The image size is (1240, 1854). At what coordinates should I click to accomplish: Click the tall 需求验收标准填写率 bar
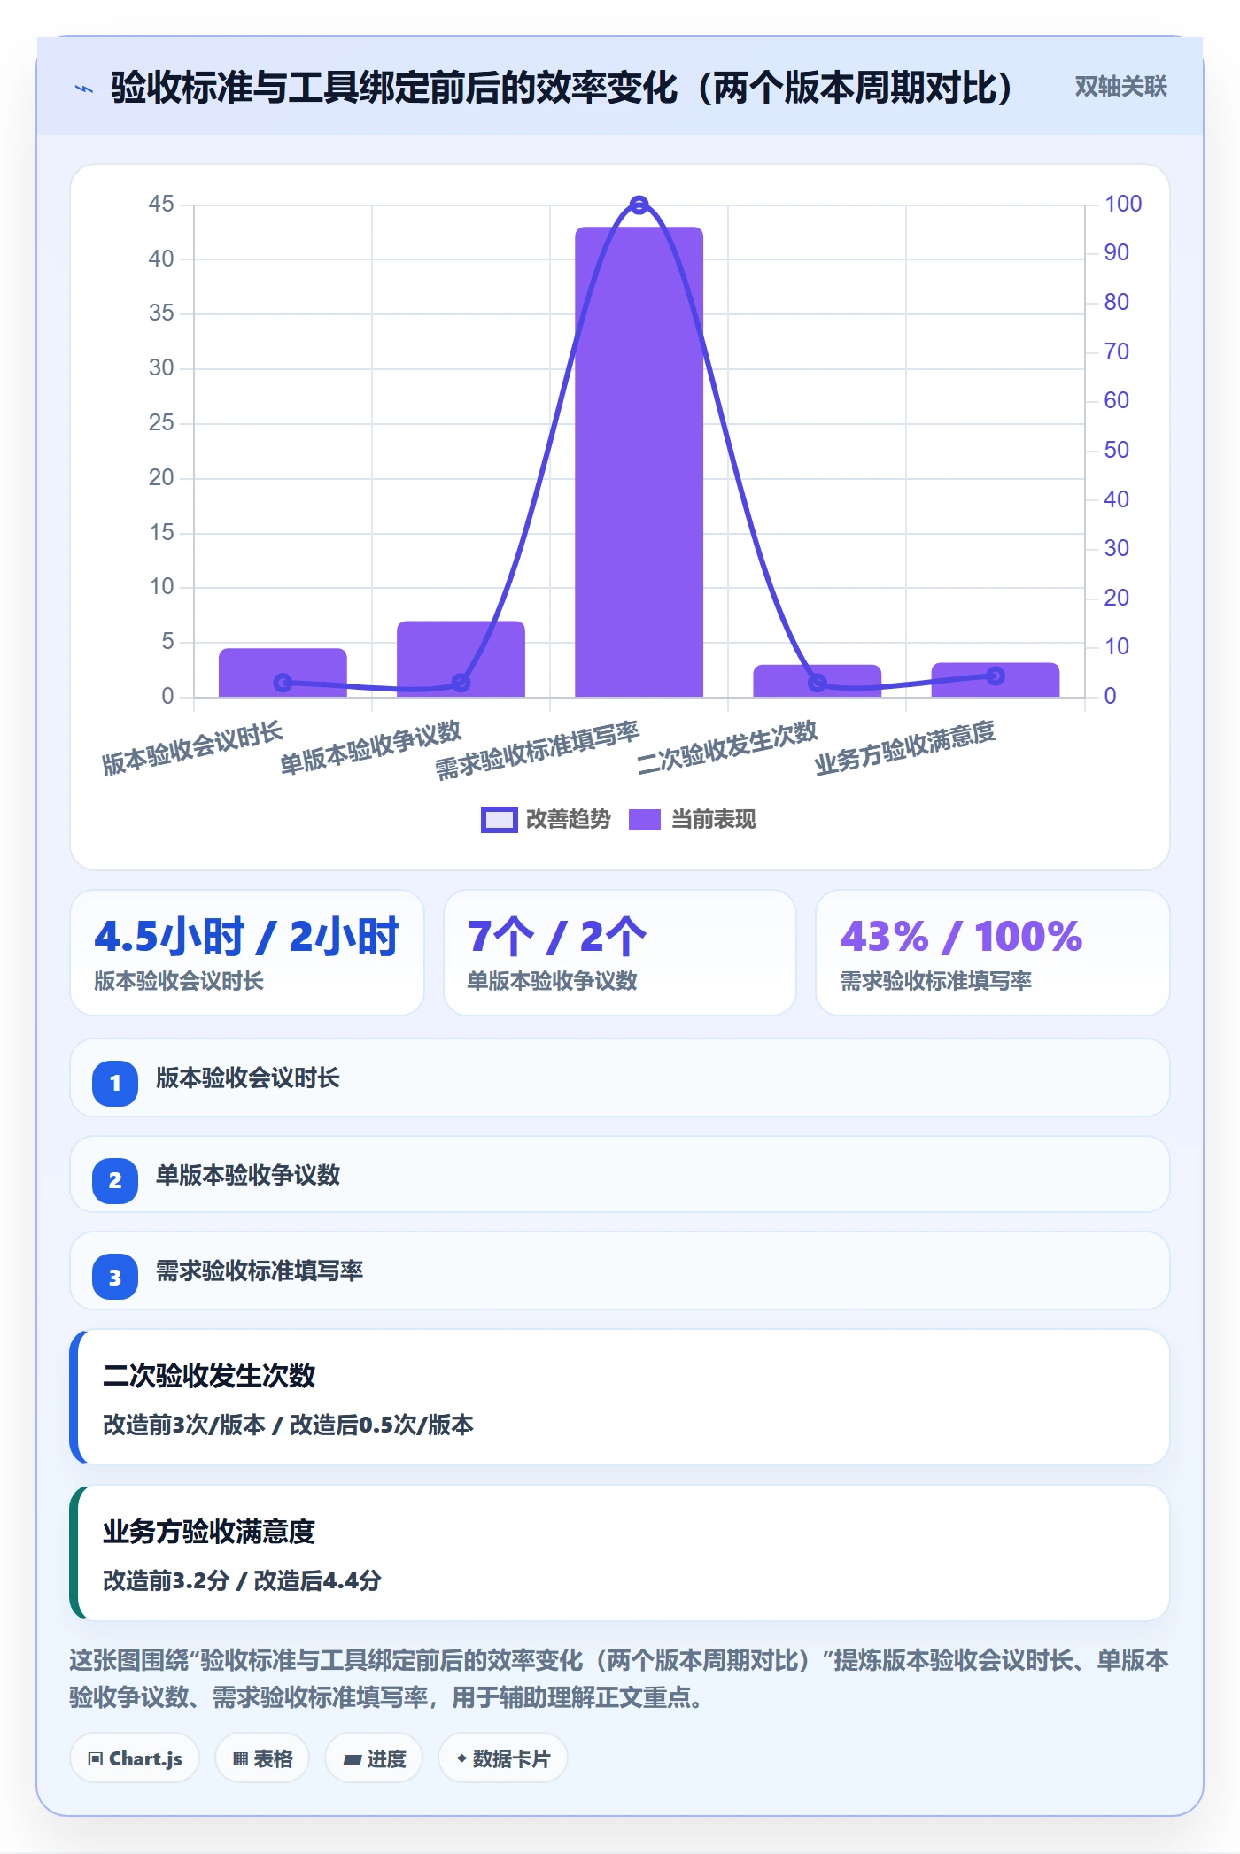[x=639, y=462]
